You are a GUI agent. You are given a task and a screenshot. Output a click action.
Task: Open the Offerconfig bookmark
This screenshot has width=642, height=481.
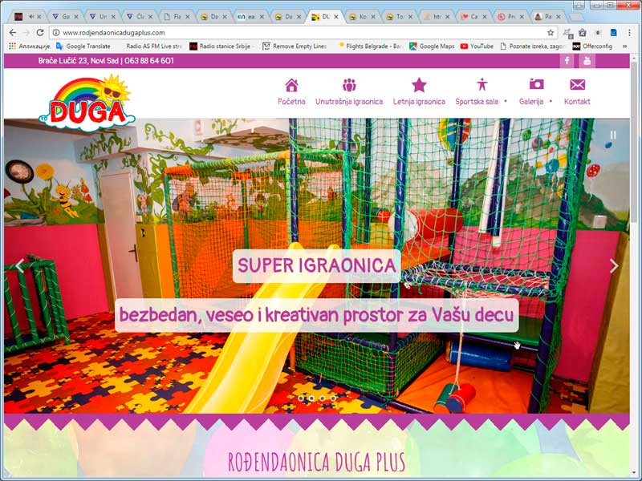(x=592, y=46)
